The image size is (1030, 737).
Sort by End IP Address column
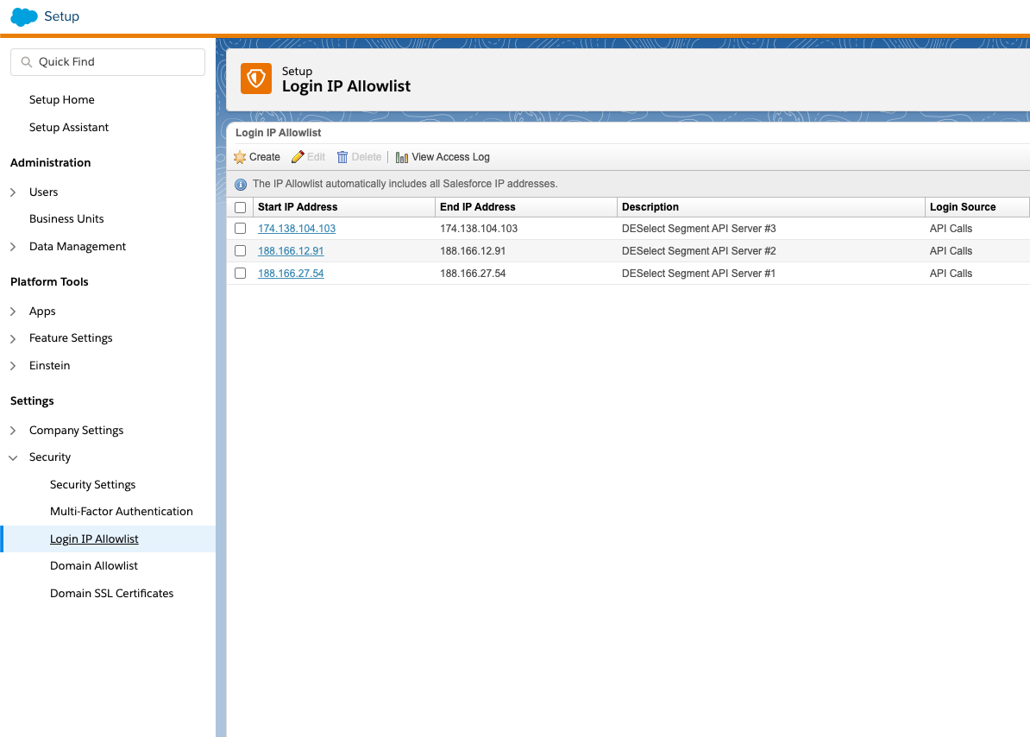(x=478, y=207)
